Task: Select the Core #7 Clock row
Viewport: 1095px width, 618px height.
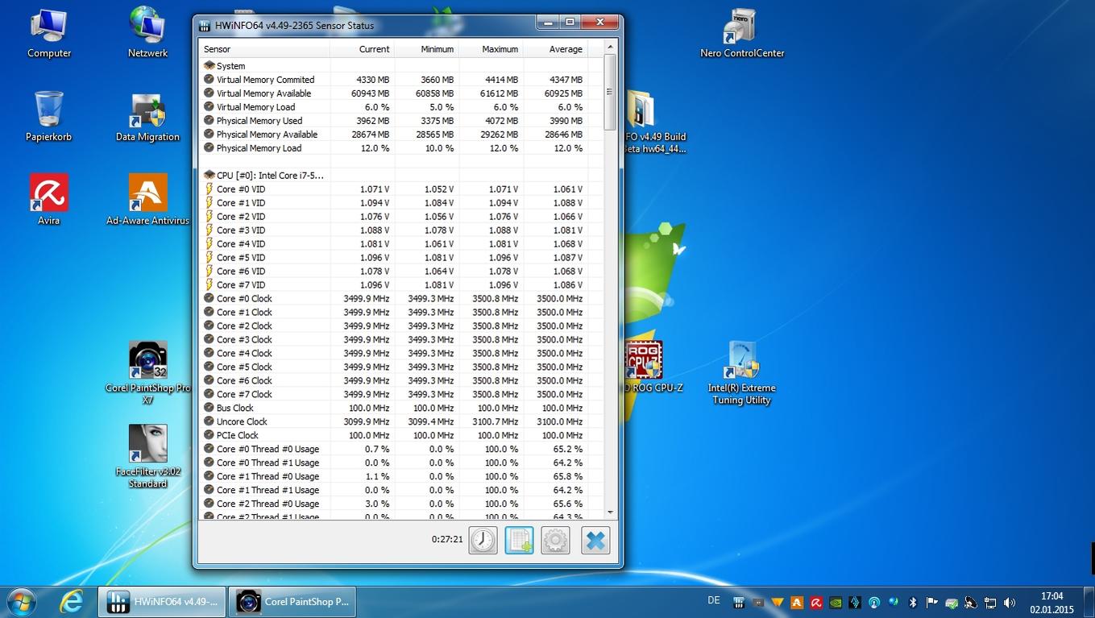Action: [393, 395]
